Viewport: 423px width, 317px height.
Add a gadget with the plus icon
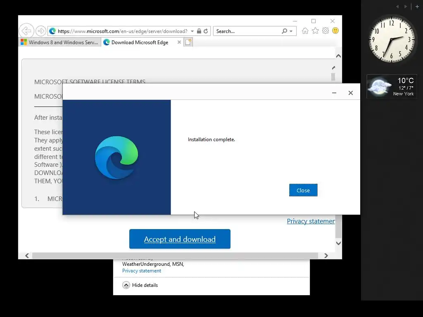(417, 7)
